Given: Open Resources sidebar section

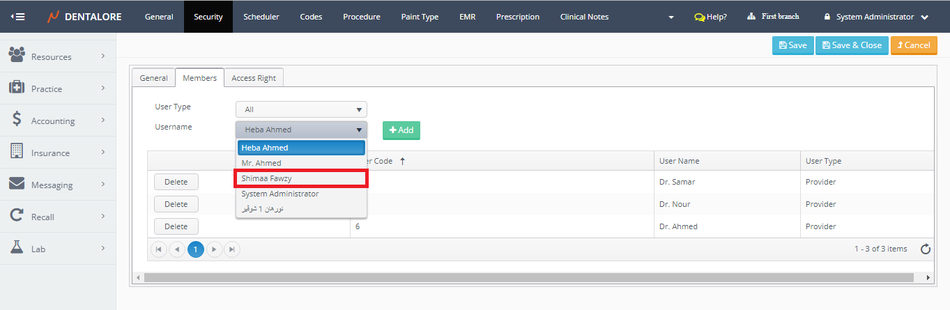Looking at the screenshot, I should 57,56.
